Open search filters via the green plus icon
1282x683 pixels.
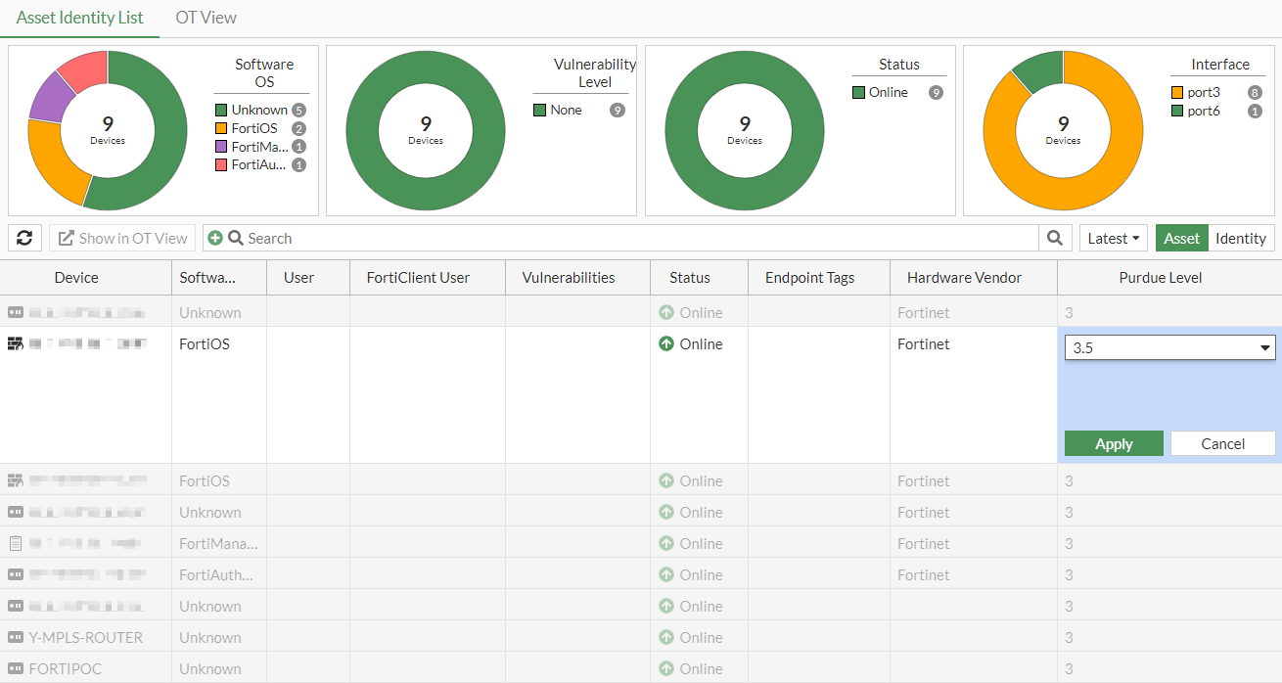coord(214,237)
